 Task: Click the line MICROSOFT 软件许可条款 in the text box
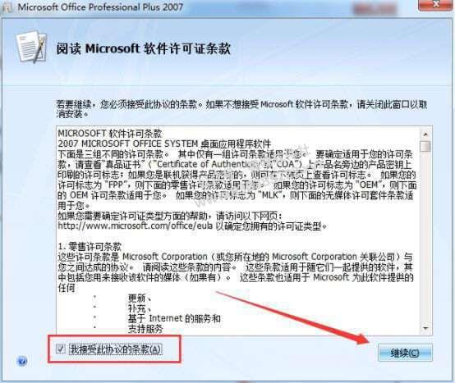[110, 133]
